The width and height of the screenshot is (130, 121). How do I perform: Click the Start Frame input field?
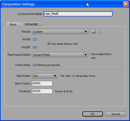coord(42,83)
